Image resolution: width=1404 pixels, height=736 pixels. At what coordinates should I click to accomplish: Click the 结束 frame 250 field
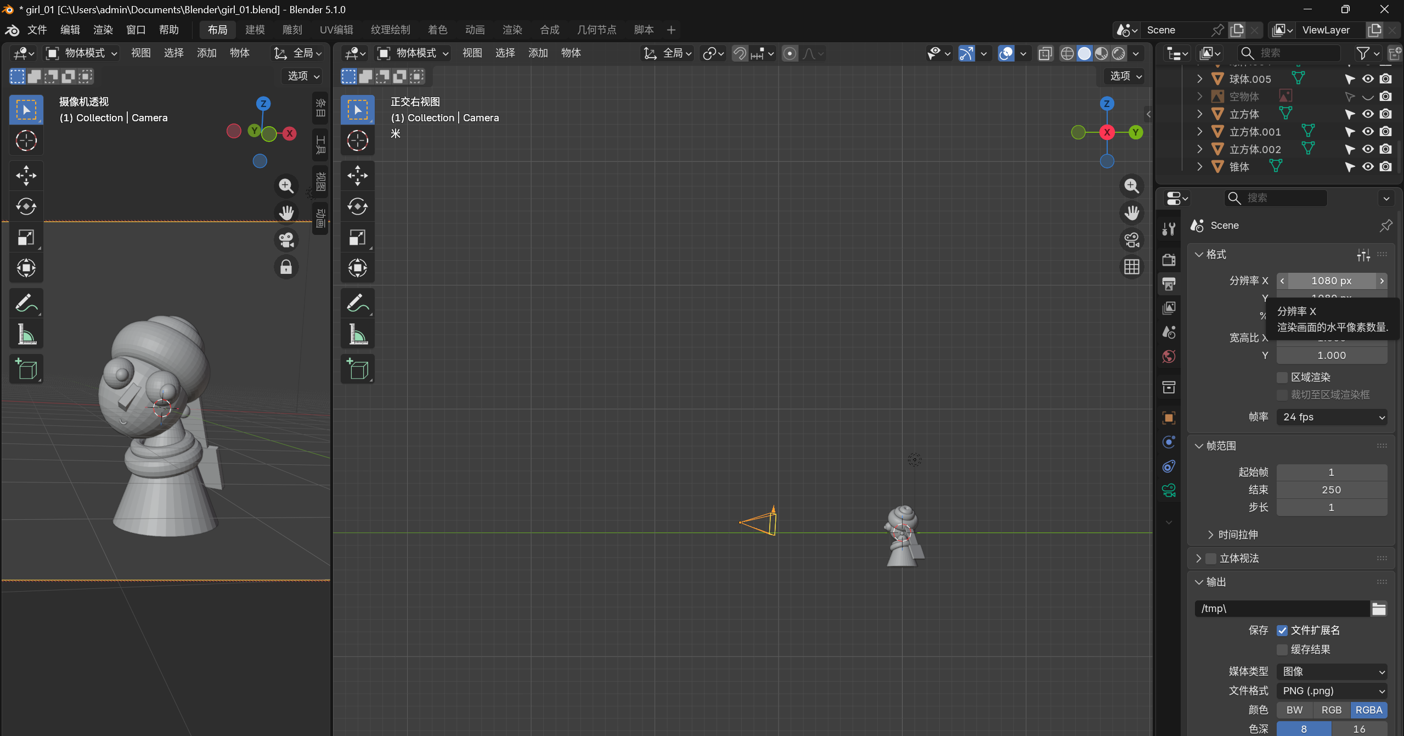tap(1331, 490)
